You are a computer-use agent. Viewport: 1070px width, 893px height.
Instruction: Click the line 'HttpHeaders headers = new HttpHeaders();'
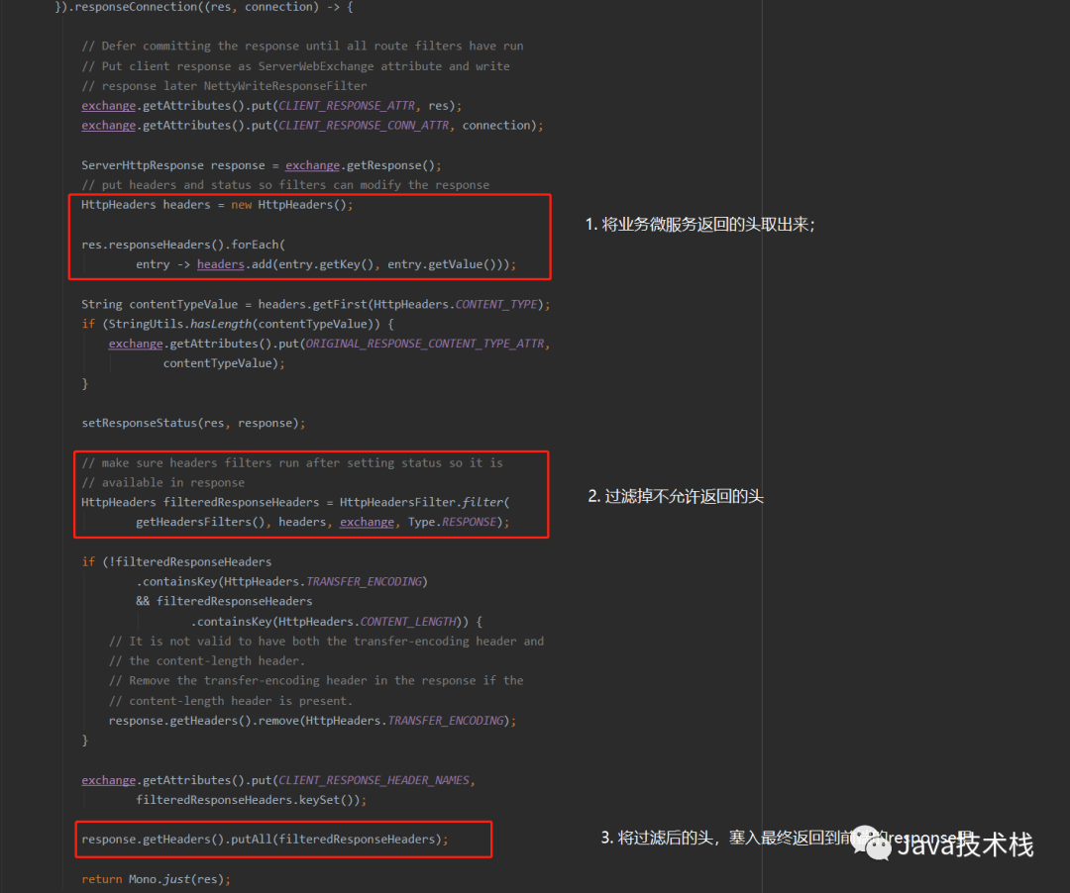coord(217,205)
